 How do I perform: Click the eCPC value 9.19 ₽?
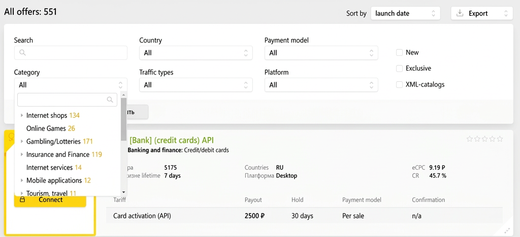437,167
